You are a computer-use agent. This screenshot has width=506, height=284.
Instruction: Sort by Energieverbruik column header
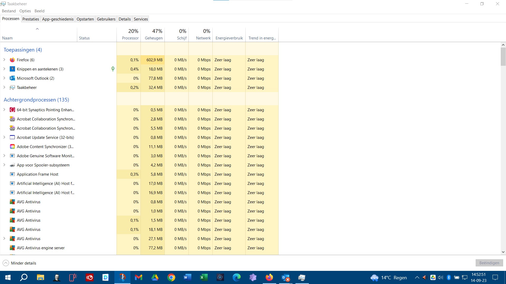click(229, 35)
